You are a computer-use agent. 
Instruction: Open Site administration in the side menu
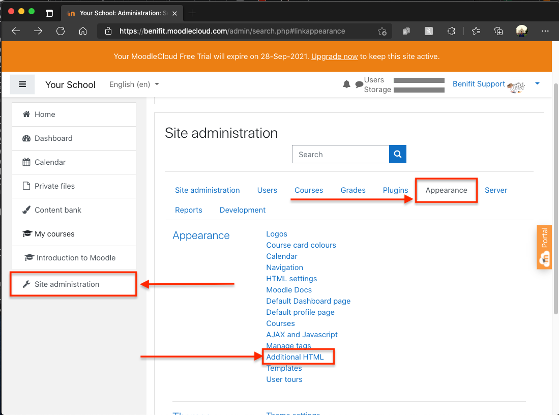tap(74, 284)
